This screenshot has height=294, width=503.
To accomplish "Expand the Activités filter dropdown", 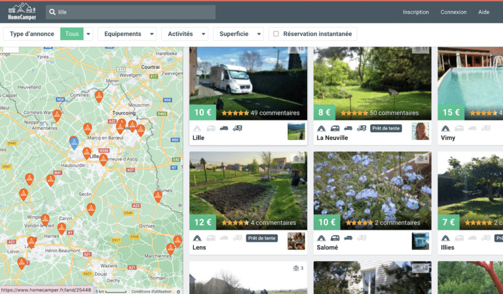I will (185, 34).
